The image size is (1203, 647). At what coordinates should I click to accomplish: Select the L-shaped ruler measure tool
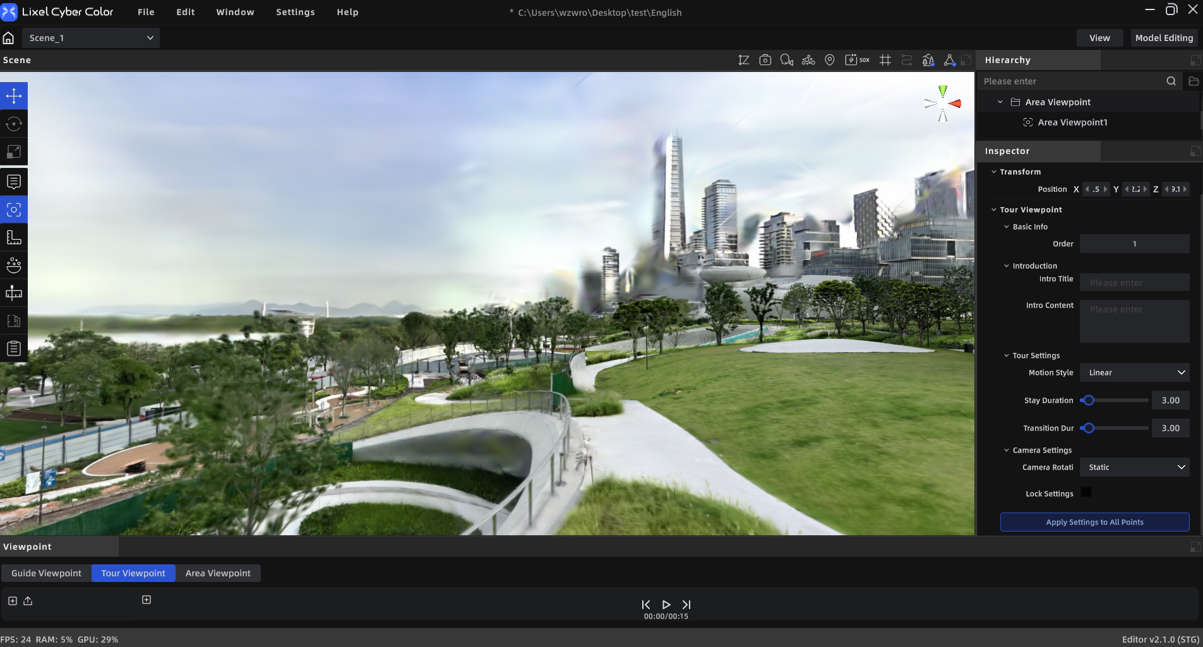pyautogui.click(x=14, y=237)
